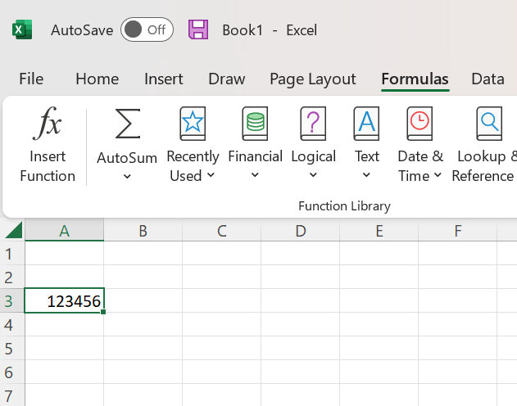Expand the Financial dropdown chevron
Viewport: 517px width, 406px height.
tap(255, 175)
